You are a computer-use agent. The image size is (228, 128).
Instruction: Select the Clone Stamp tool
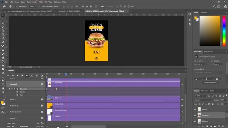click(x=3, y=50)
